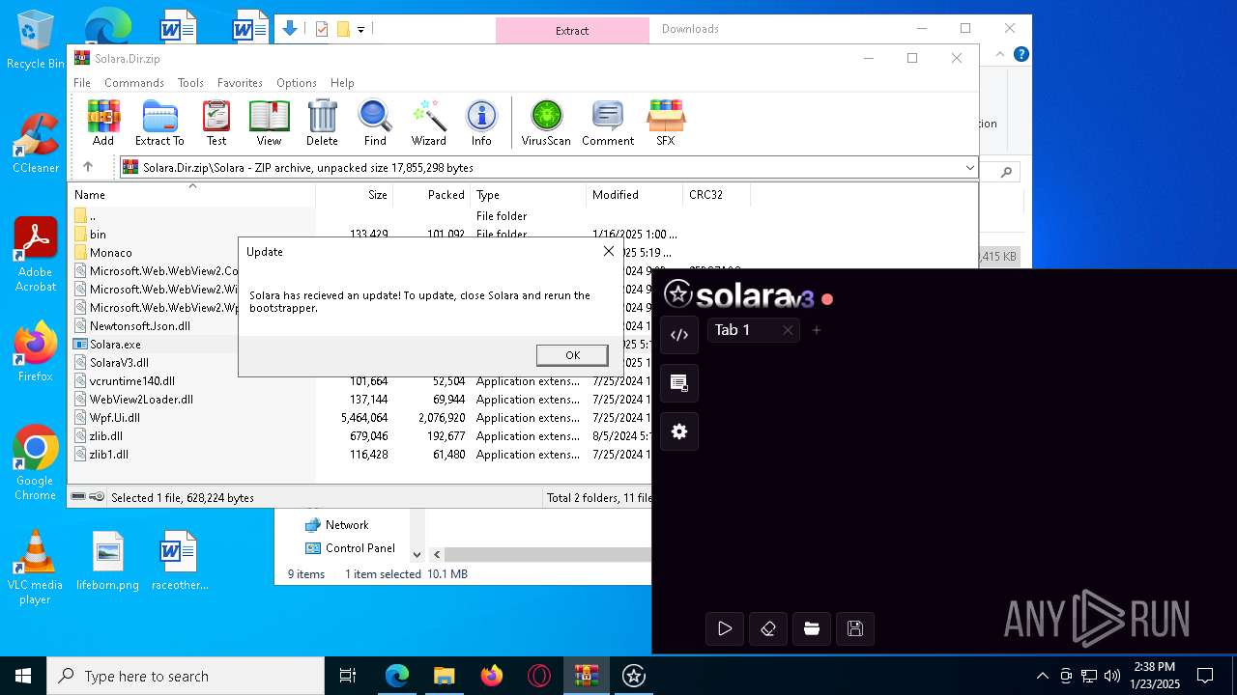Open the Commands menu
The image size is (1237, 695).
[134, 83]
